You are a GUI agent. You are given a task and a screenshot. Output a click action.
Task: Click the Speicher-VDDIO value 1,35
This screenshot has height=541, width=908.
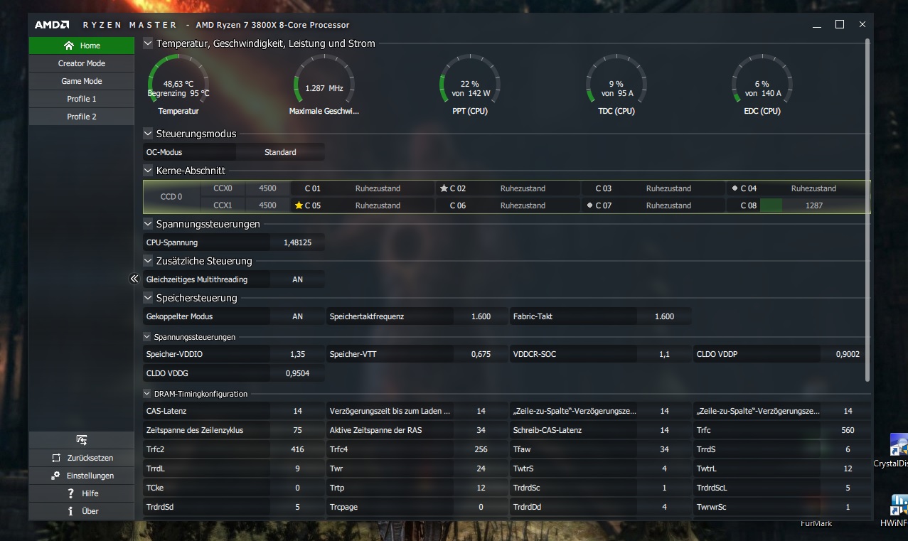297,354
